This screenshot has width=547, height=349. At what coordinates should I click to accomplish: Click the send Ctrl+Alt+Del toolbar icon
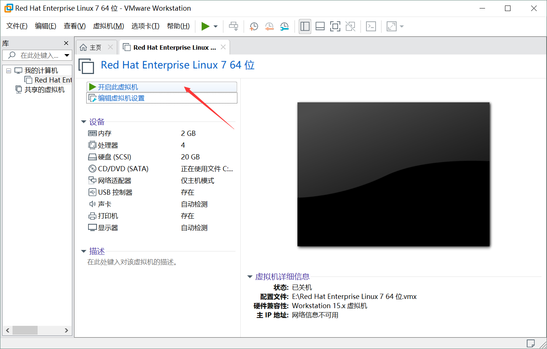(x=233, y=26)
